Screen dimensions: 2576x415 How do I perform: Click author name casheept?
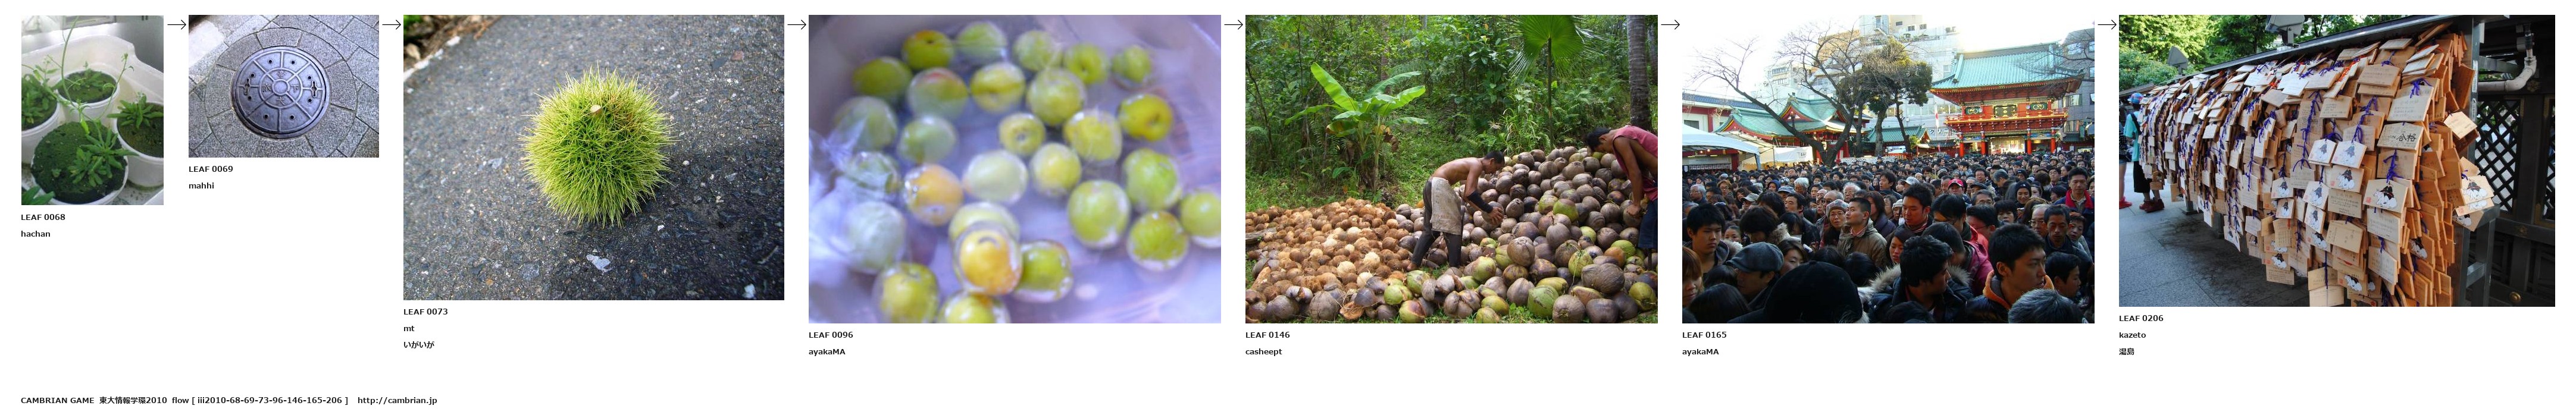click(1264, 352)
